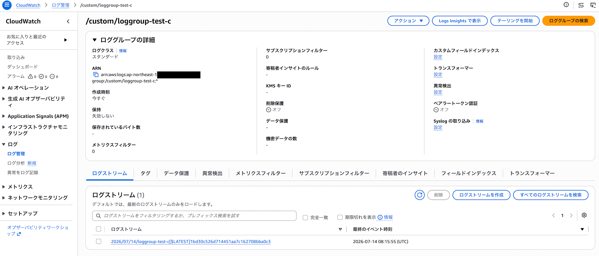Expand お気に入りと最近のアクセス
The image size is (599, 256).
pos(66,40)
